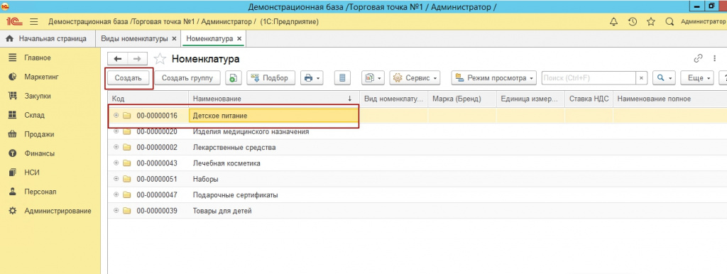Open Закупки section
The image size is (727, 274).
click(38, 96)
